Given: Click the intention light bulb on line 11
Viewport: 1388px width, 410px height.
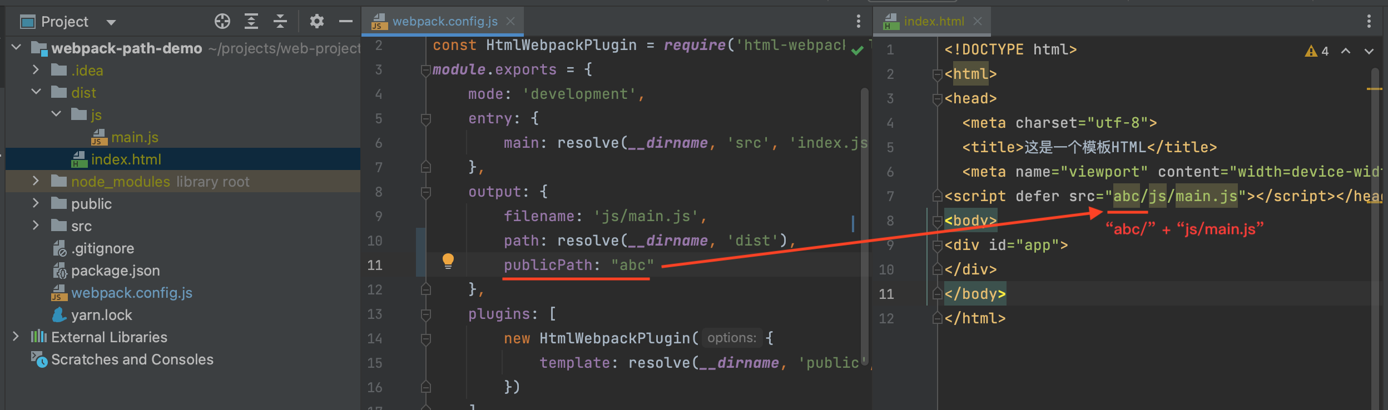Looking at the screenshot, I should [x=448, y=261].
